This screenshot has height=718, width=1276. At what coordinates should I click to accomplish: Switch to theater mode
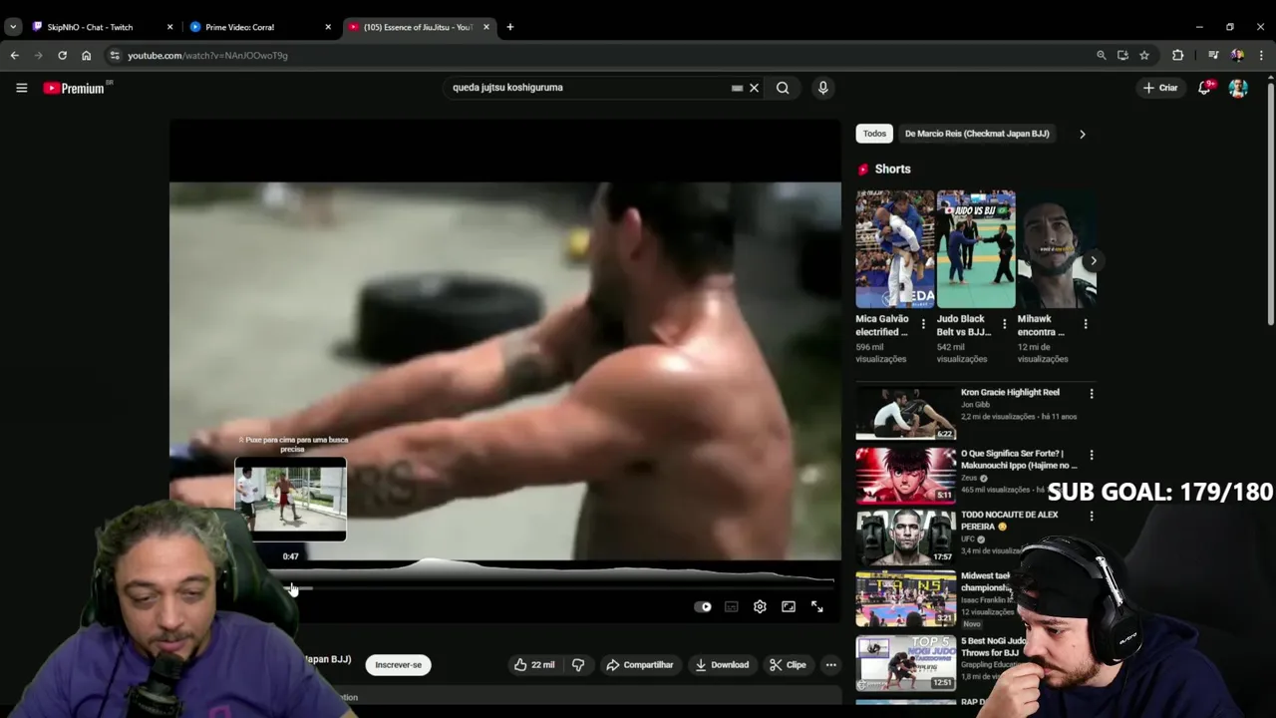tap(789, 606)
